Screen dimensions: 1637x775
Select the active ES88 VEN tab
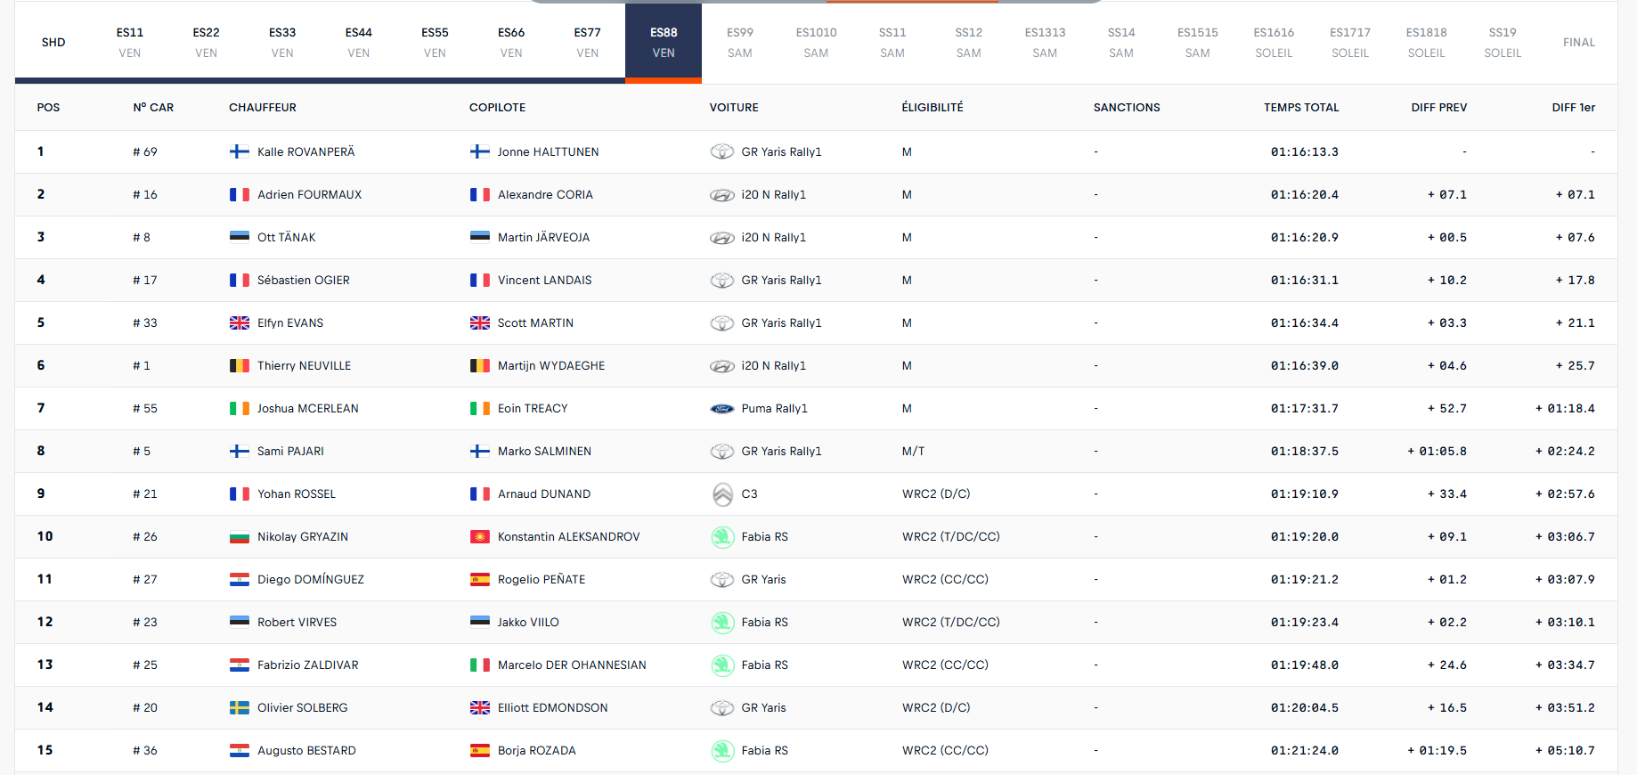click(664, 42)
